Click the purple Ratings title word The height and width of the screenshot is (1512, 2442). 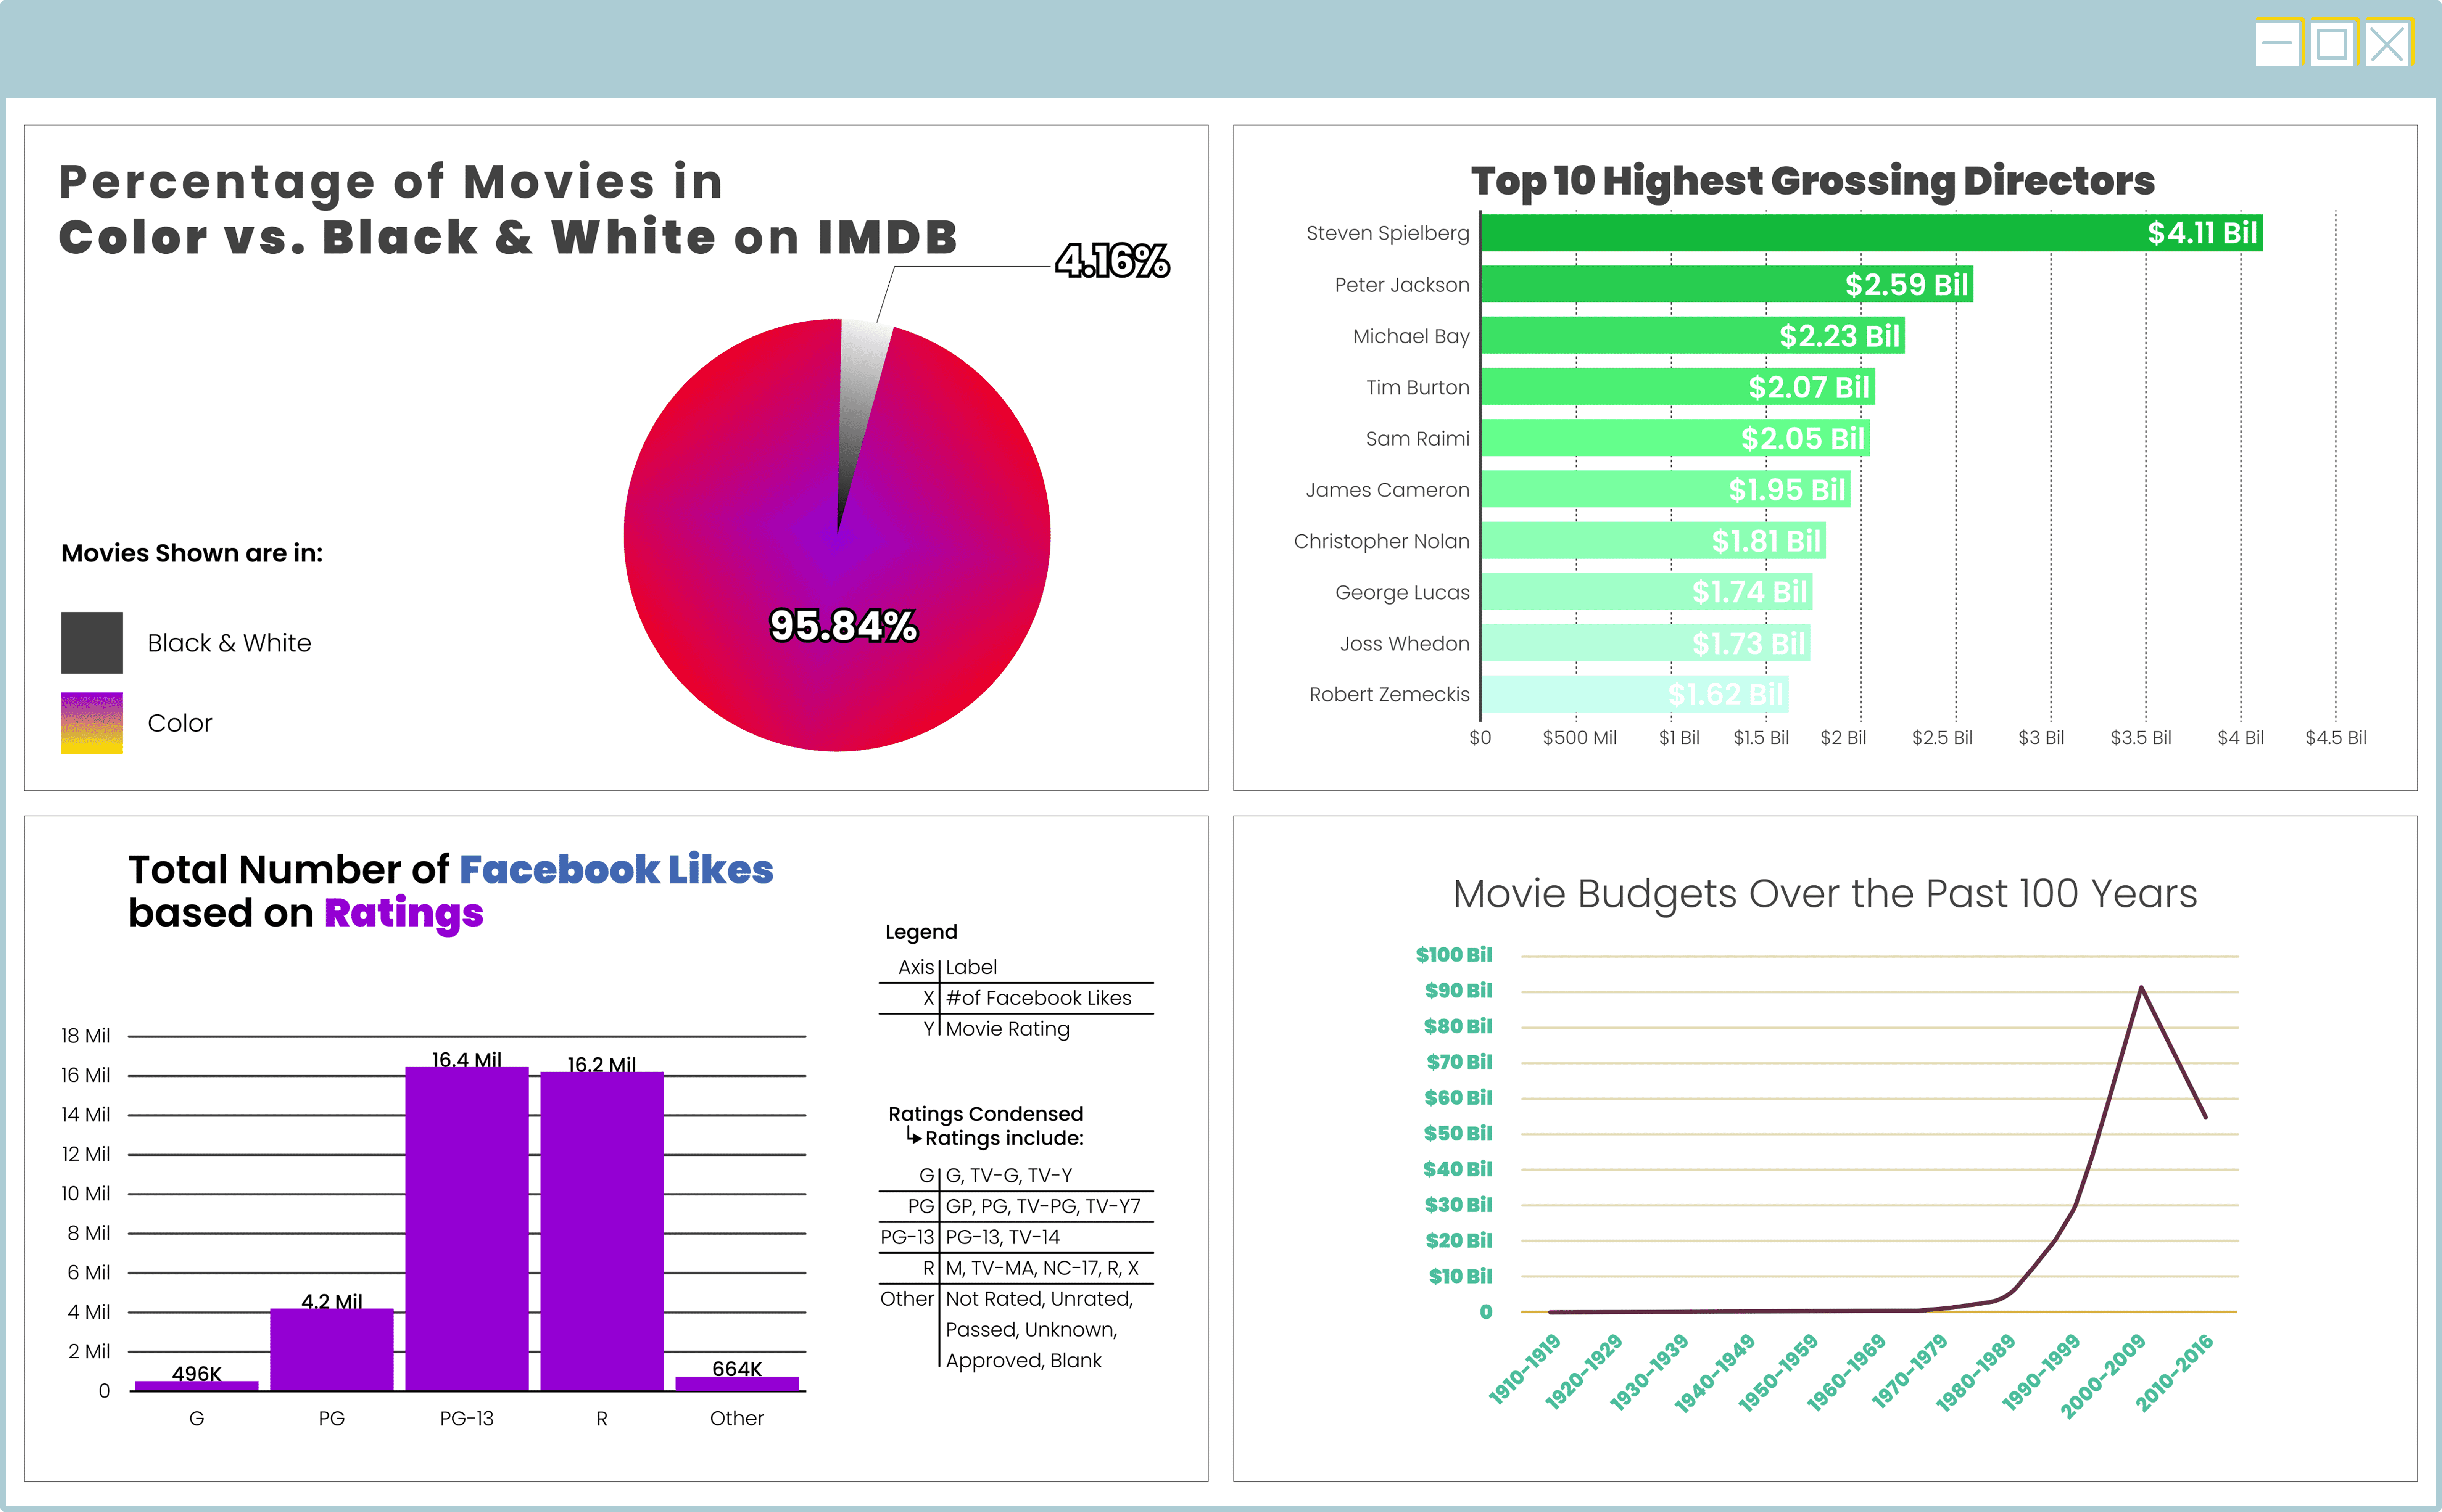(x=404, y=914)
